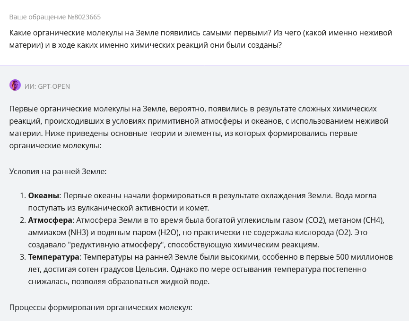Select the bold word Температура
Image resolution: width=409 pixels, height=321 pixels.
[x=54, y=257]
